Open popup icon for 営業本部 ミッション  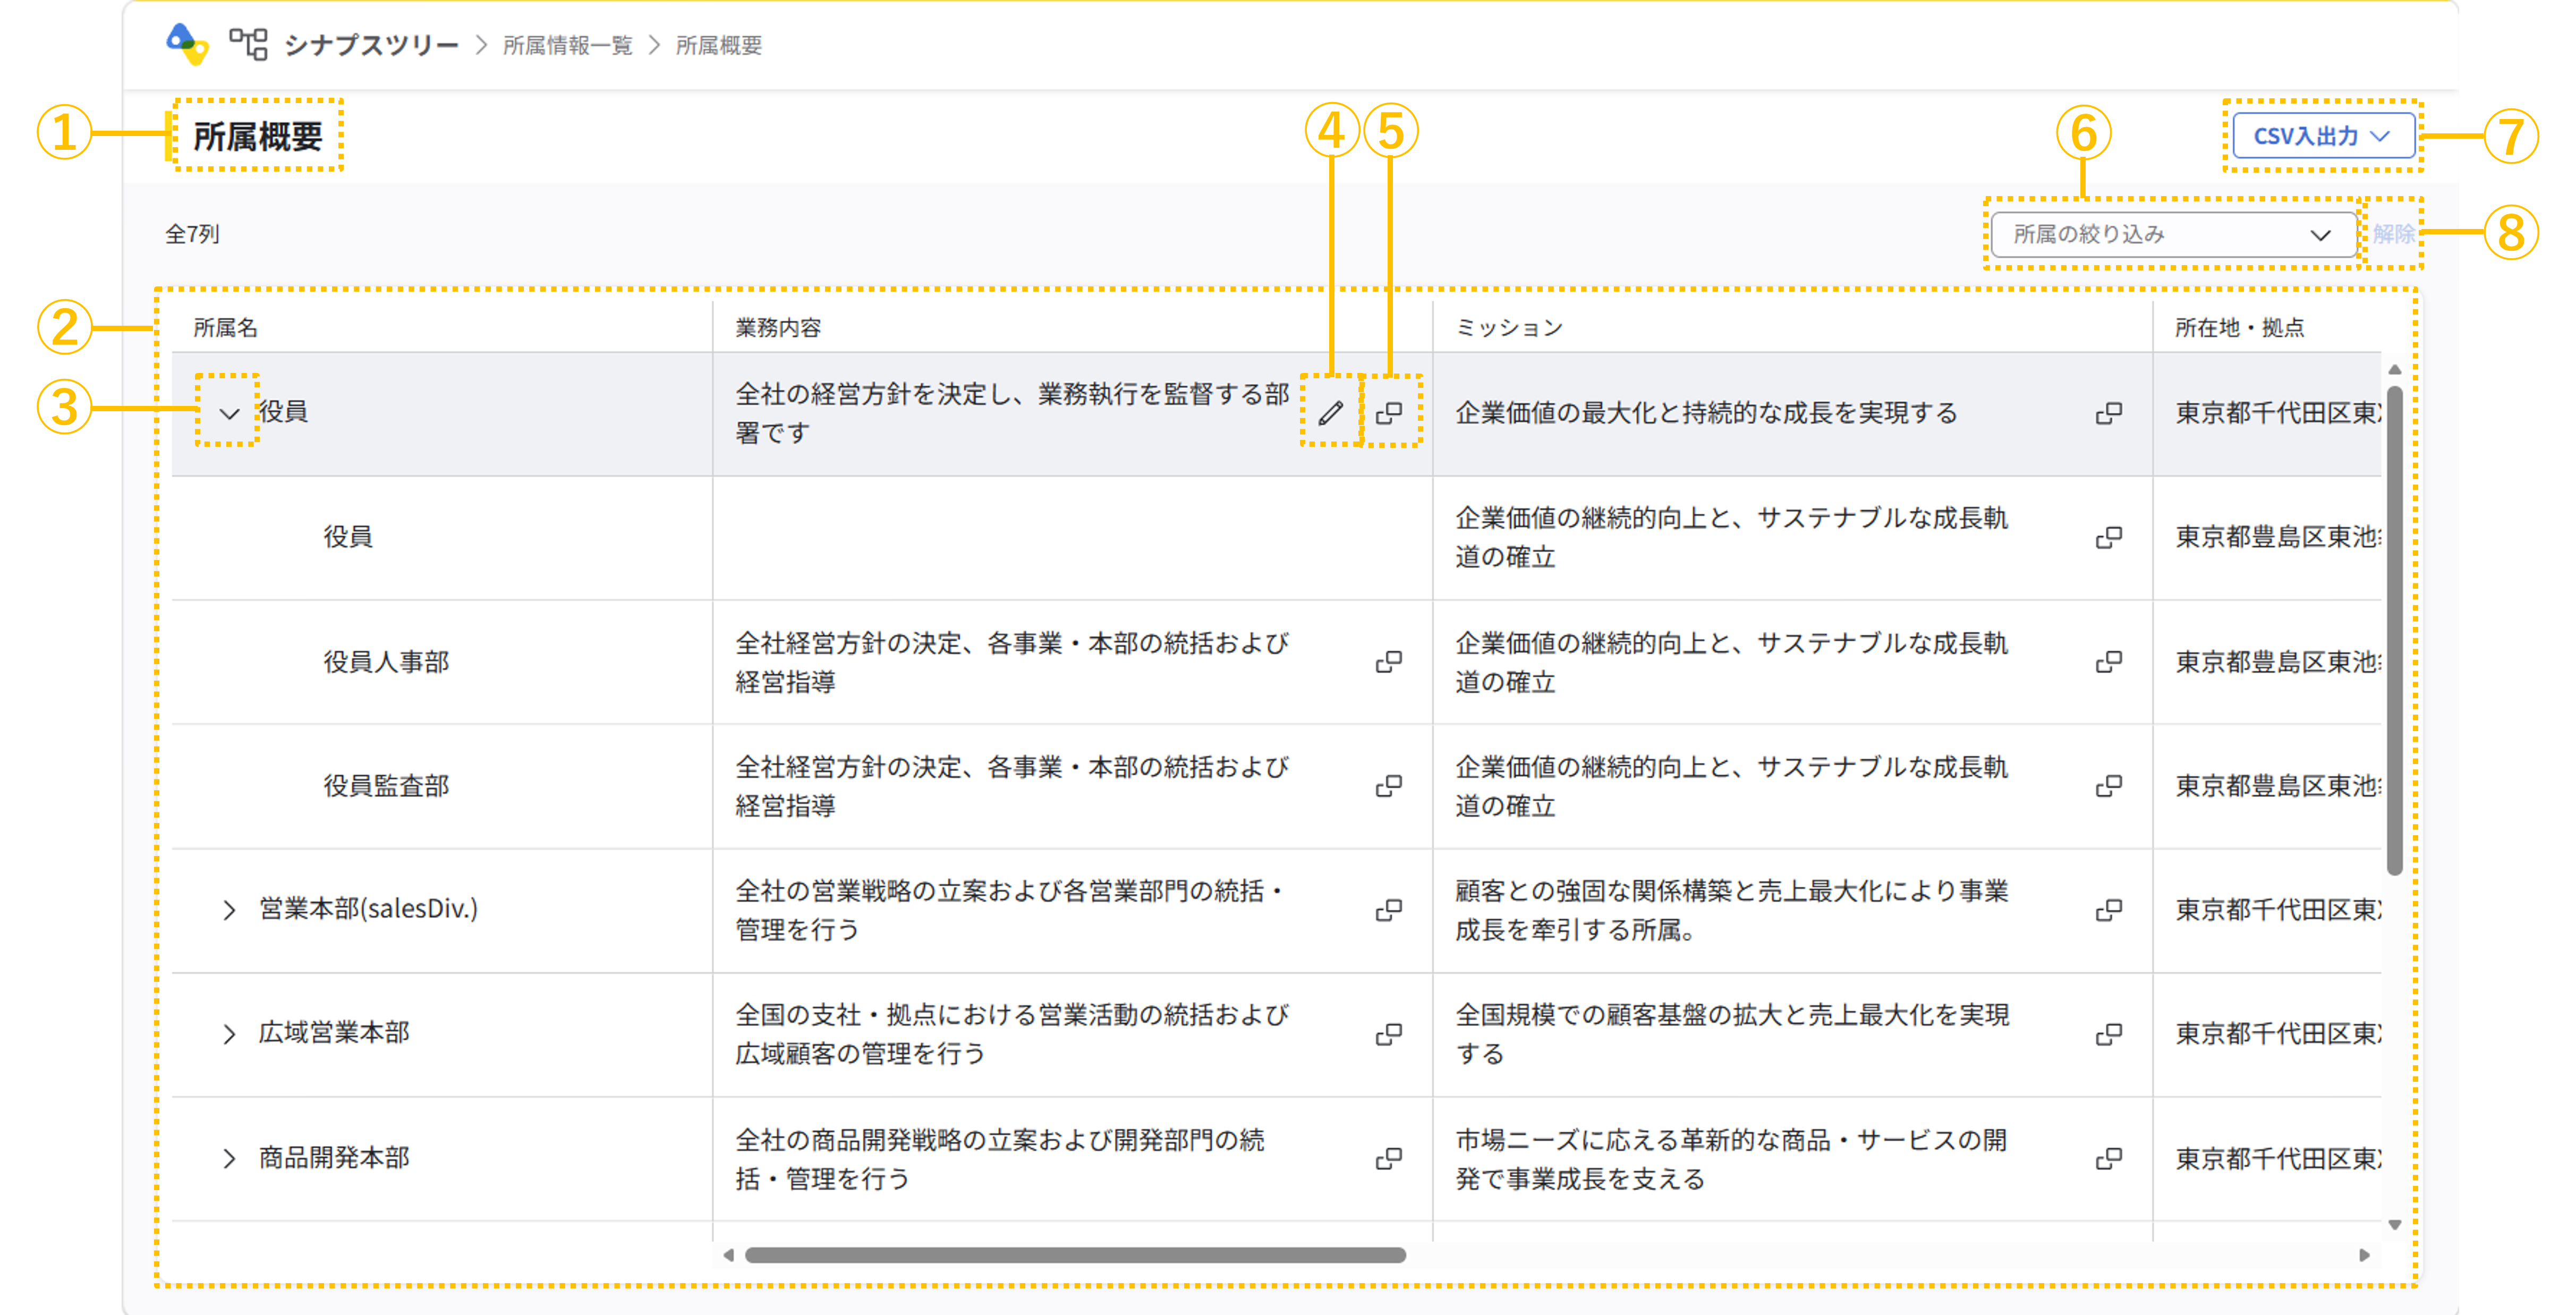coord(2109,910)
